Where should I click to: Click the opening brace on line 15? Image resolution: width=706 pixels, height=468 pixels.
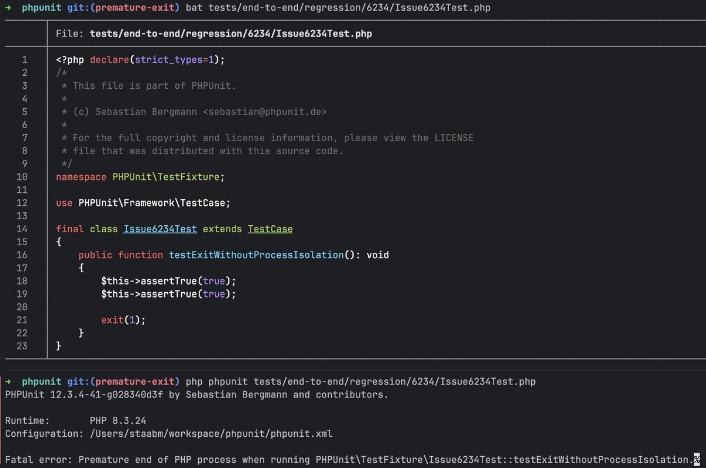click(x=59, y=242)
